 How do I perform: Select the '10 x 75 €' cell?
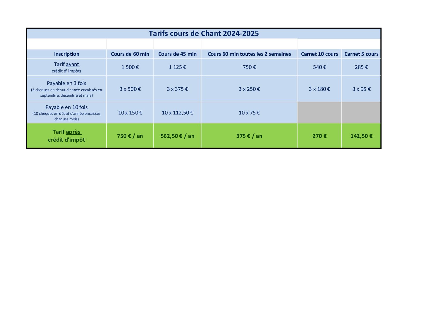(x=249, y=113)
